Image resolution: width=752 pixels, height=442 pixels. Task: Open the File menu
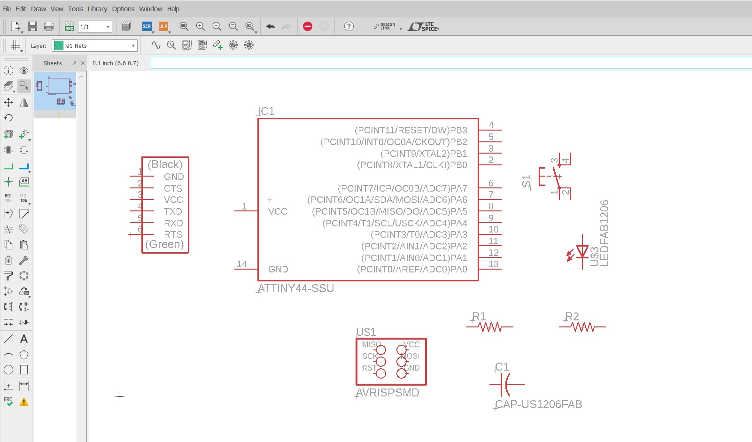7,9
